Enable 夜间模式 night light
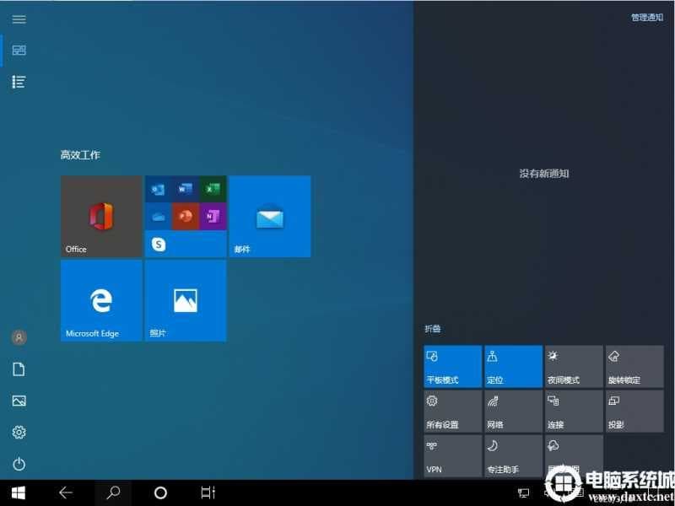 [x=574, y=367]
